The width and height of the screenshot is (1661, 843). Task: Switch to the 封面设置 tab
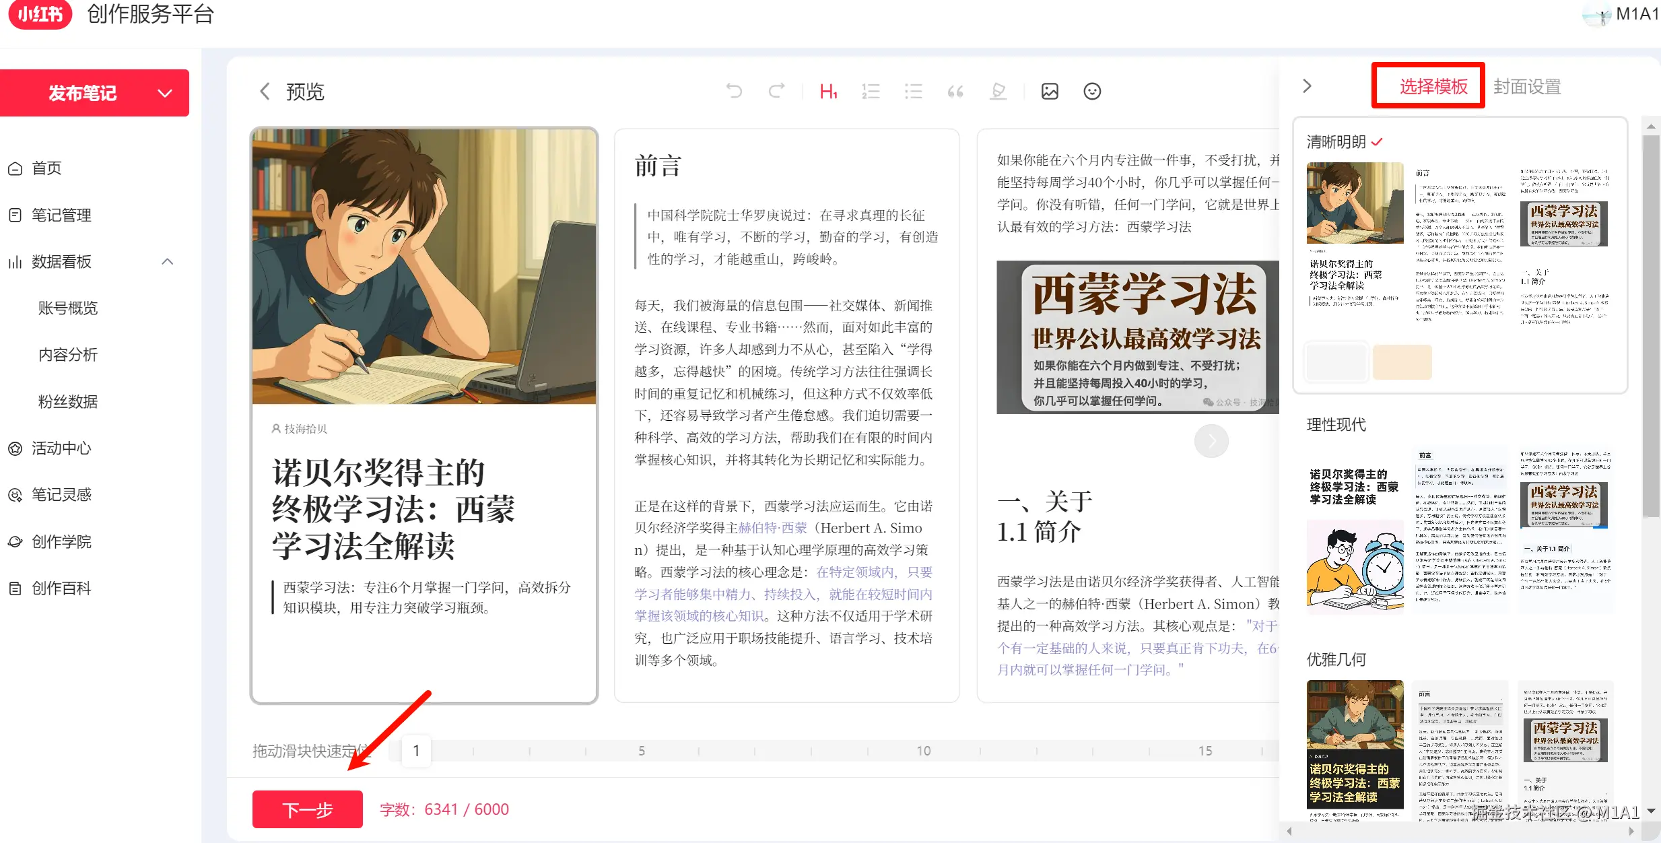(1526, 87)
